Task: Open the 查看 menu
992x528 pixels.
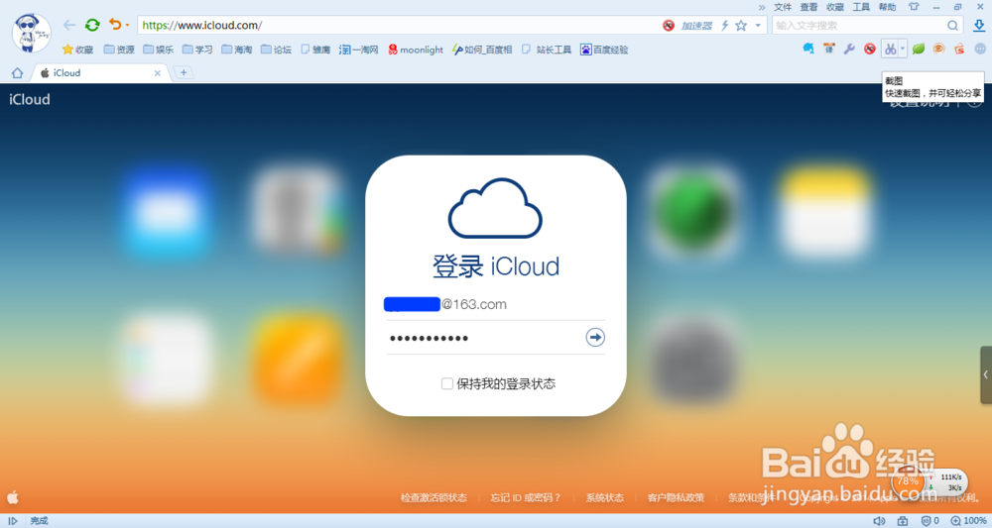Action: pos(808,7)
